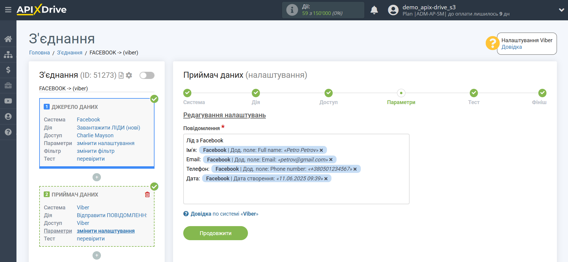
Task: Click змінити фільтр link
Action: (x=96, y=151)
